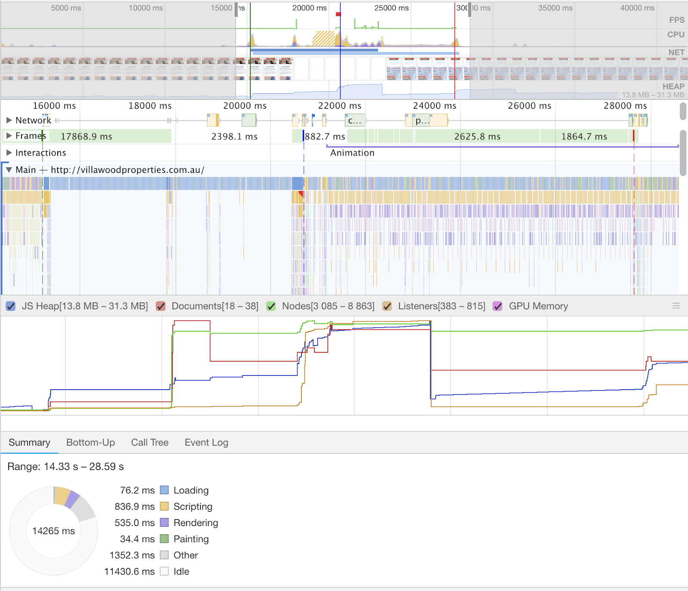This screenshot has height=591, width=688.
Task: Toggle the JS Heap checkbox
Action: (11, 306)
